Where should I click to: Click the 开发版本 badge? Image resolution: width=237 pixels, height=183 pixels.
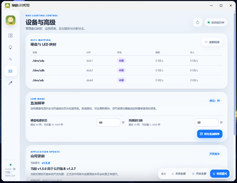pos(214,154)
